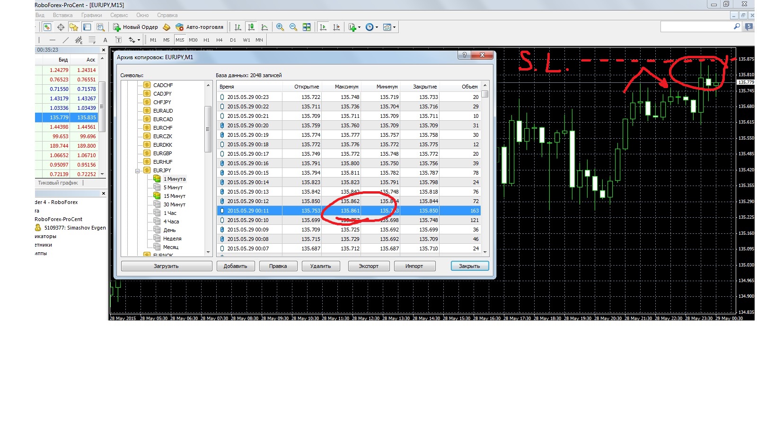Viewport: 757px width, 426px height.
Task: Open the templates dropdown arrow
Action: click(x=395, y=27)
